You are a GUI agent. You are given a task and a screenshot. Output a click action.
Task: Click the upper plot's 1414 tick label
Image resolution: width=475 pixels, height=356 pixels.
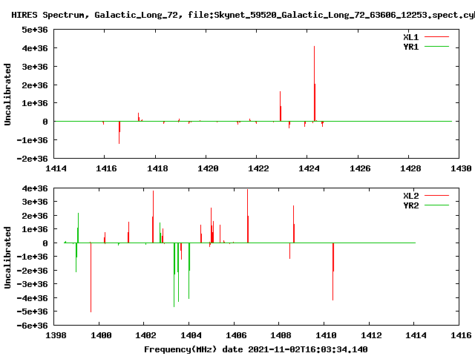56,168
